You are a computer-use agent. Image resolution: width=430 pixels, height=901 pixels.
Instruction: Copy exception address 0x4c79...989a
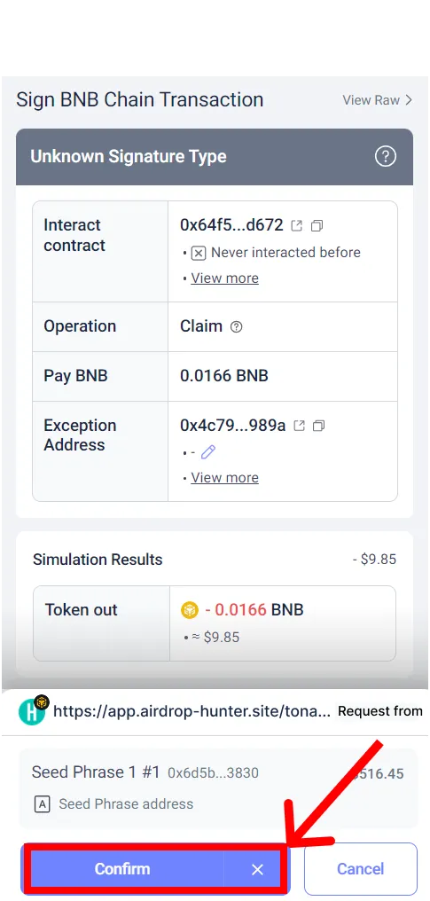coord(318,426)
